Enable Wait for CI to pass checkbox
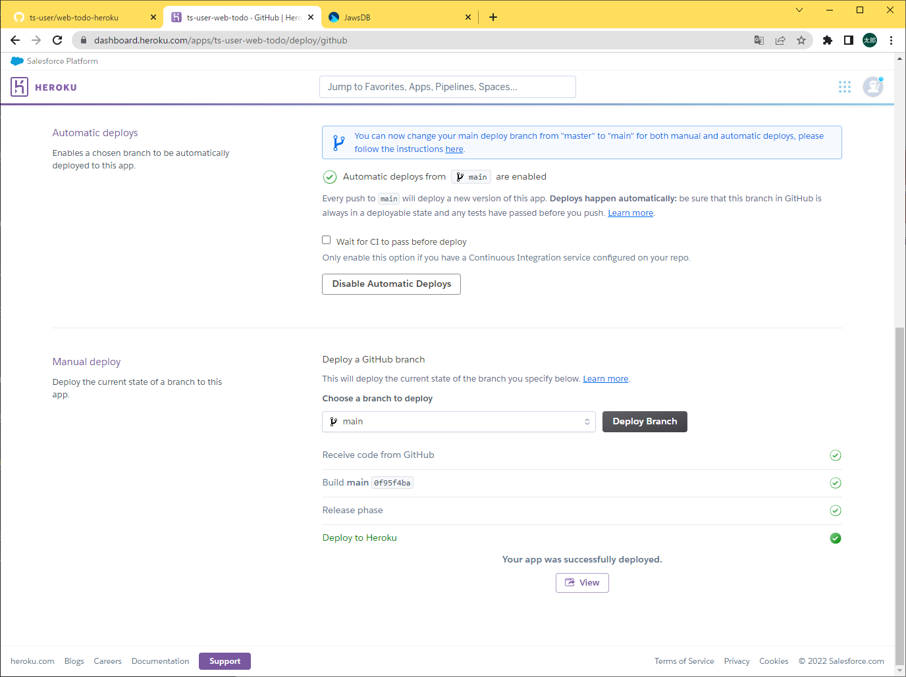Image resolution: width=906 pixels, height=677 pixels. [326, 240]
